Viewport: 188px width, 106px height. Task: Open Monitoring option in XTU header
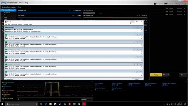pos(169,4)
